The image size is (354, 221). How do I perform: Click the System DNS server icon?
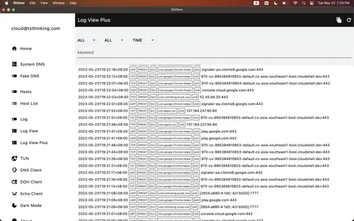click(14, 64)
